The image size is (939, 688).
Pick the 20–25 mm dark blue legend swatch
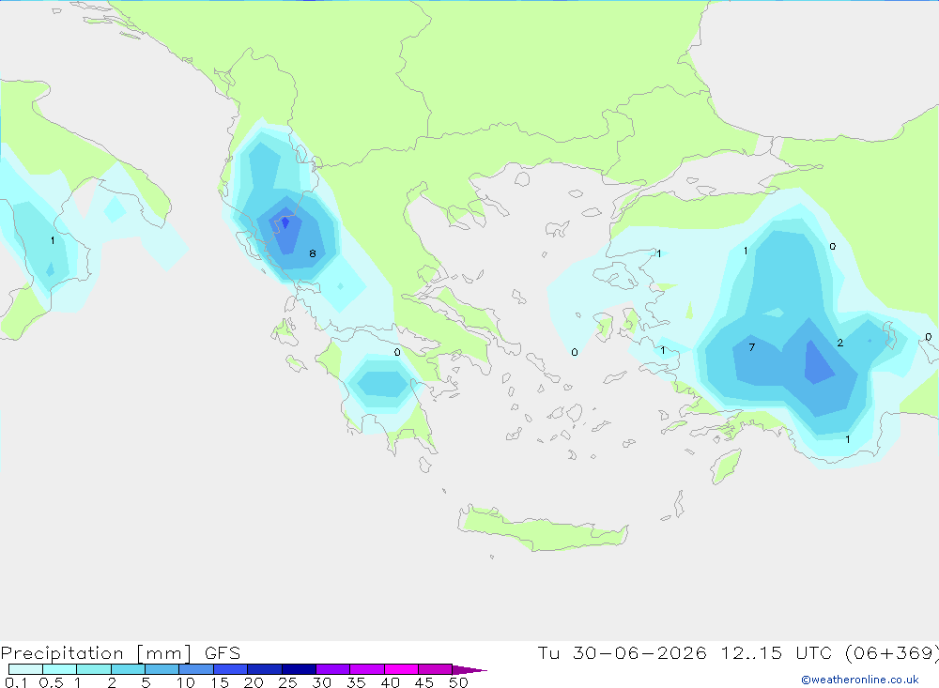coord(265,669)
